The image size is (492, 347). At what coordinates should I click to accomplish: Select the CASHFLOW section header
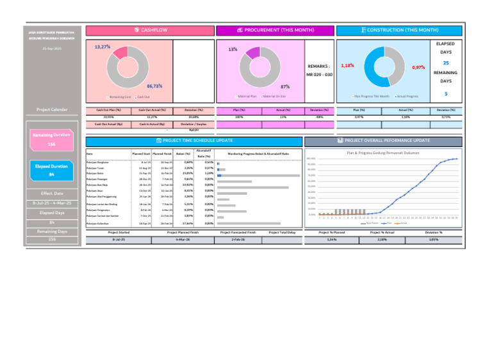coord(151,30)
